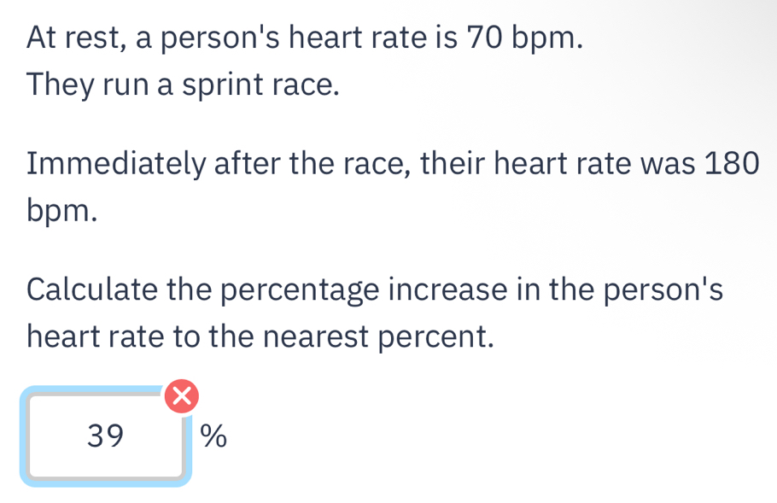Focus the answer box containing 39
Image resolution: width=777 pixels, height=503 pixels.
point(106,436)
